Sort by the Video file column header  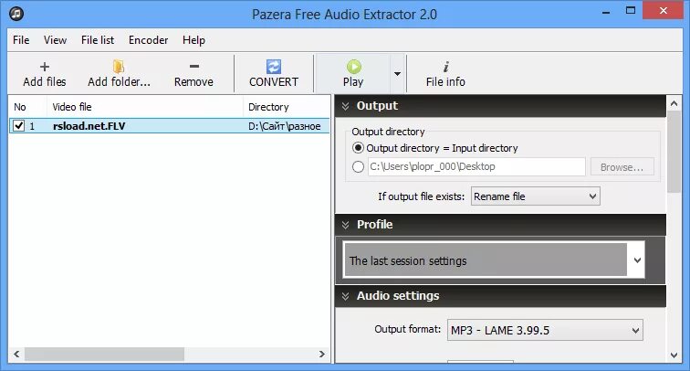[145, 107]
